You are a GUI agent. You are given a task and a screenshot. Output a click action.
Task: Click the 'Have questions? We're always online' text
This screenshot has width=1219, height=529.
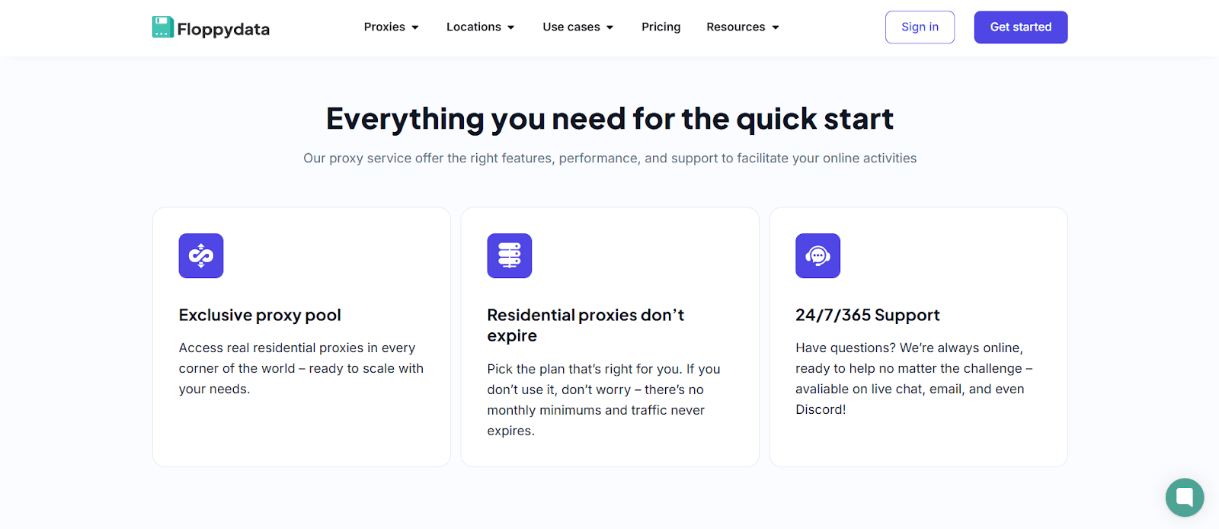pos(914,378)
